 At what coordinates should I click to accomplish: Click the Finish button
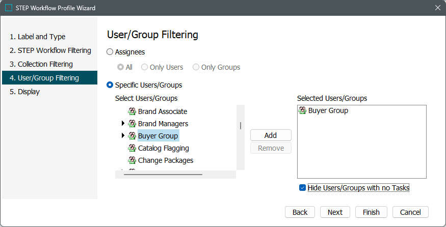click(x=371, y=212)
